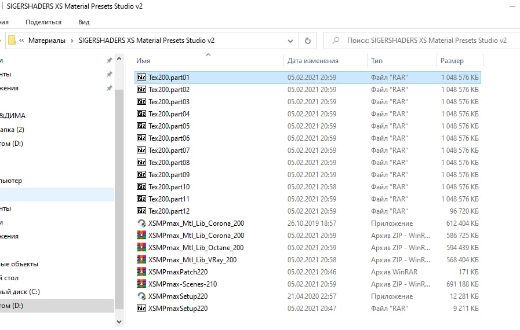This screenshot has height=330, width=520.
Task: Click the navigation pane scroll down arrow
Action: pos(119,321)
